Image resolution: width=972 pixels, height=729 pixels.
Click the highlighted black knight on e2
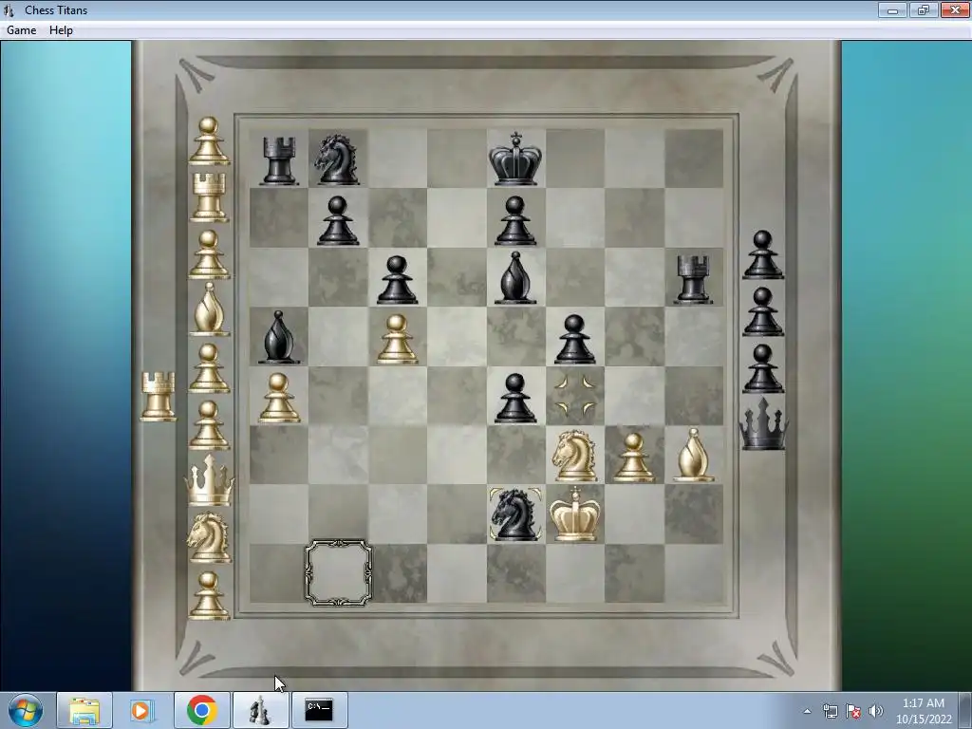[x=515, y=514]
